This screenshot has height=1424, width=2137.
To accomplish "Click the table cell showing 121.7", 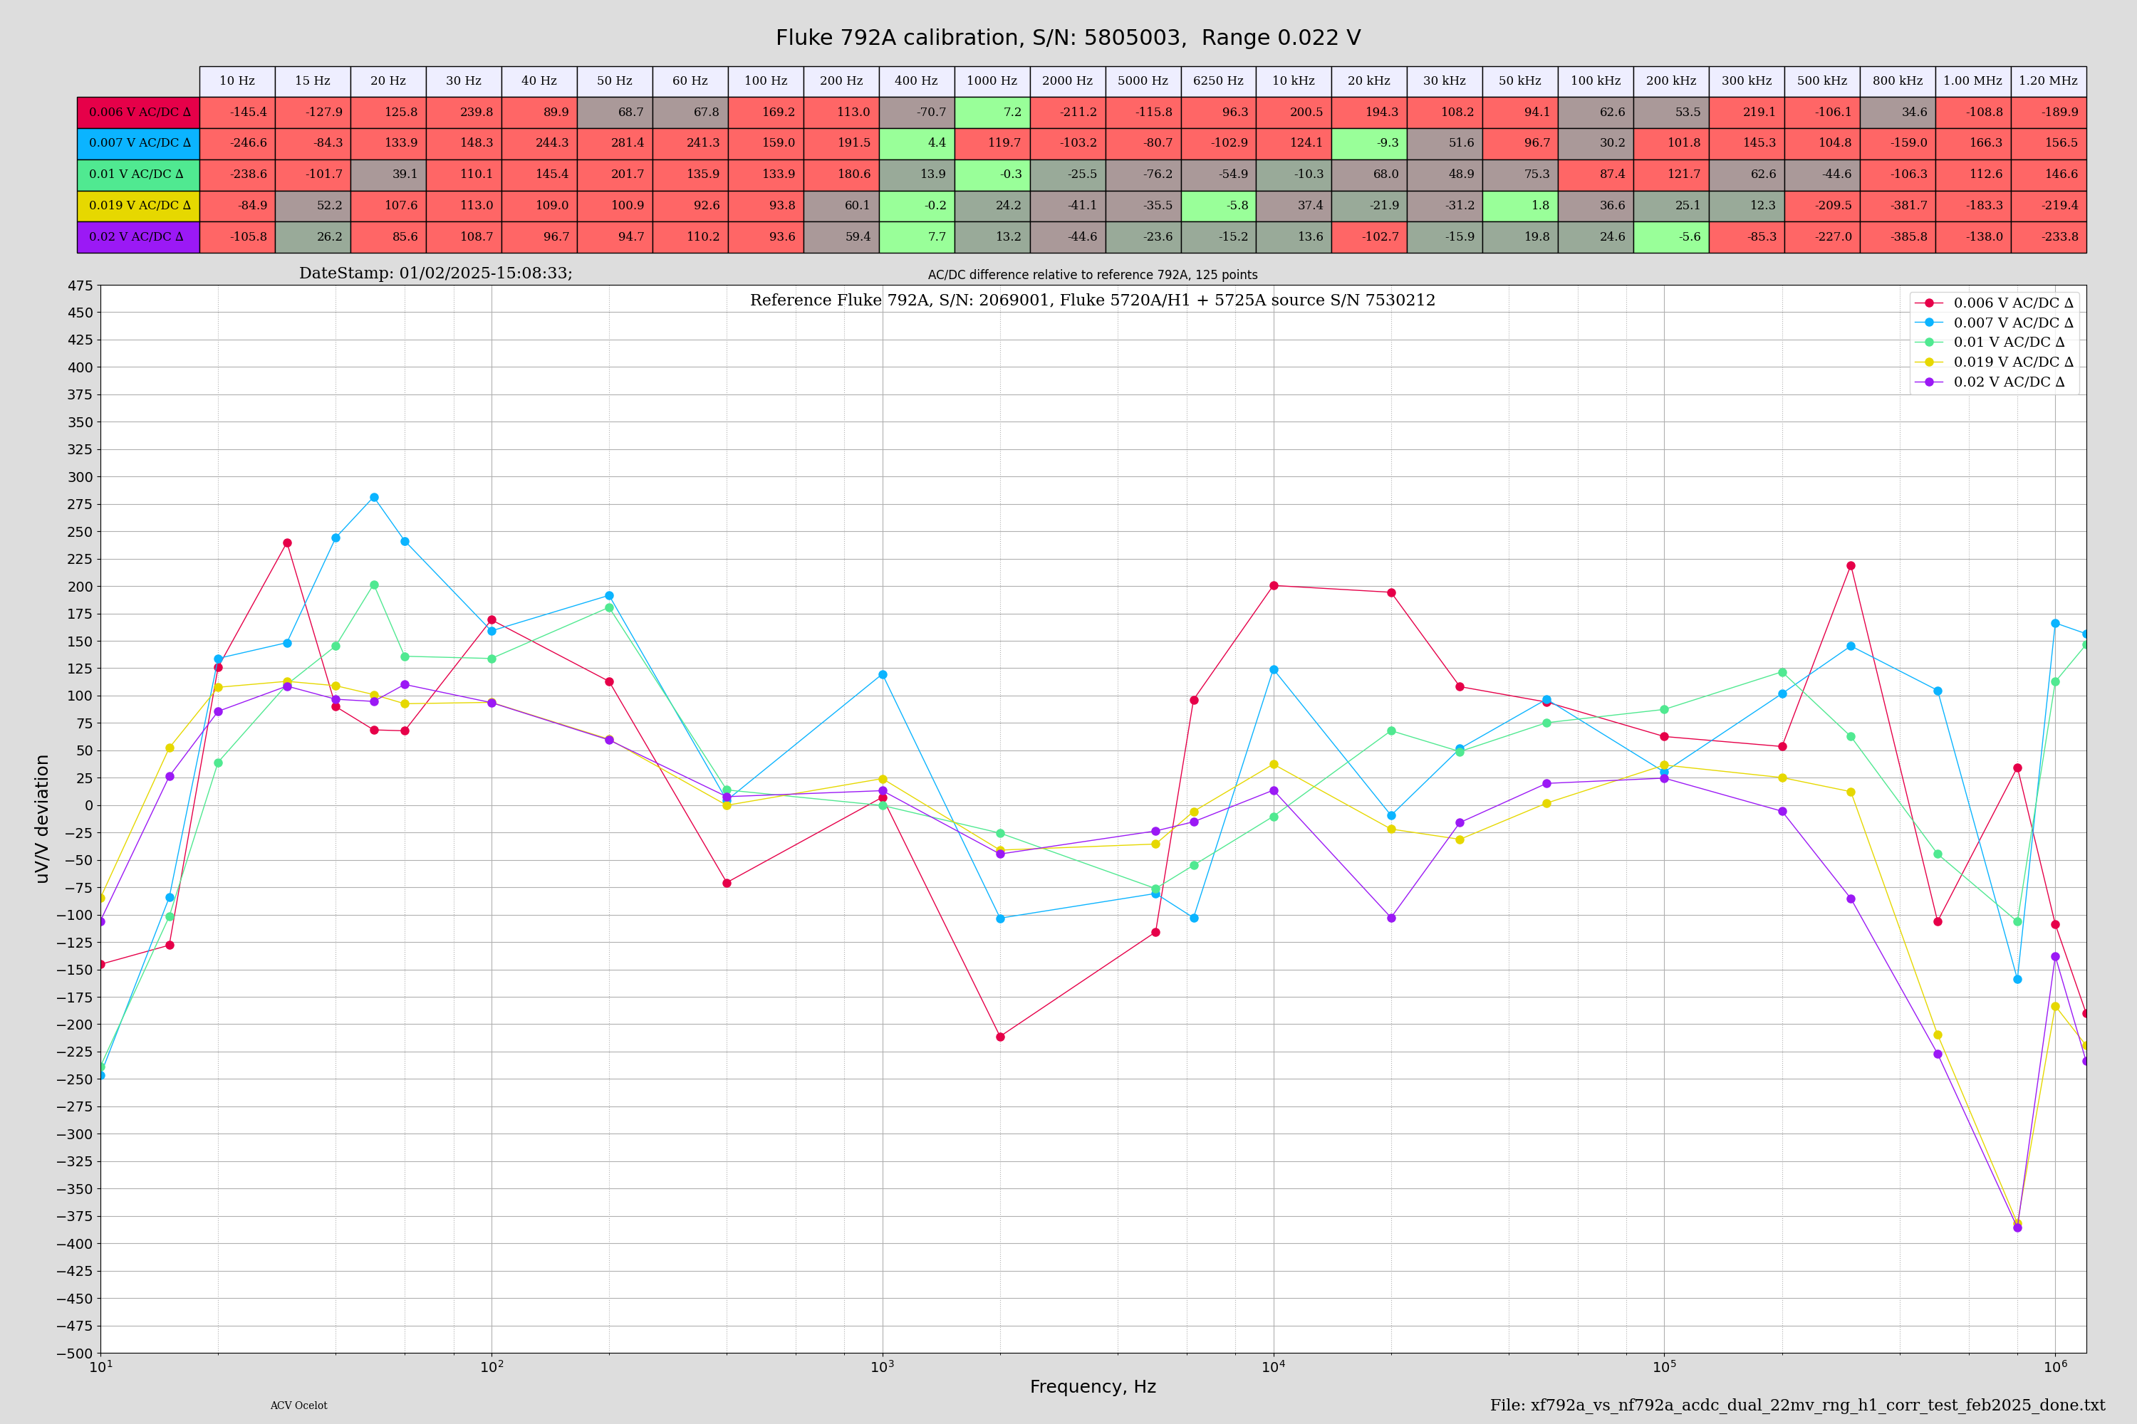I will (1672, 174).
